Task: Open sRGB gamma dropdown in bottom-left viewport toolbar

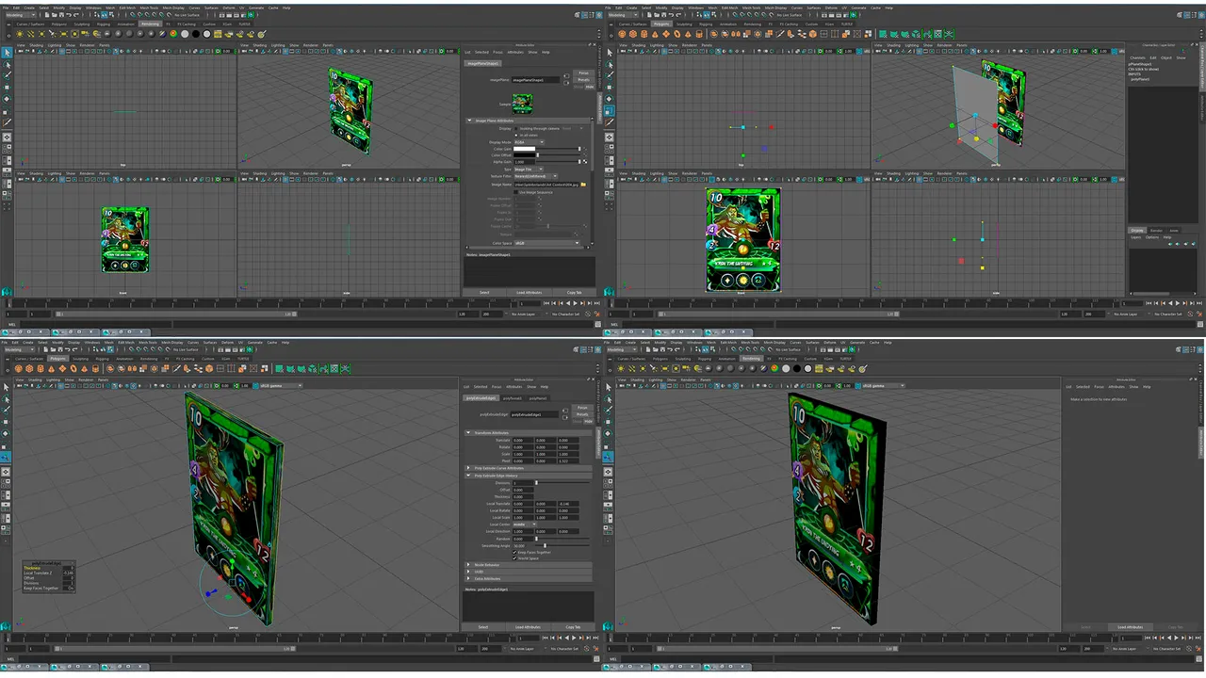Action: (280, 385)
